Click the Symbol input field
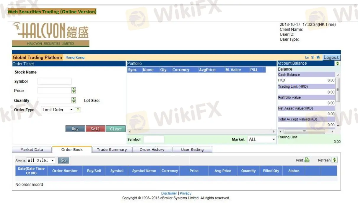 pyautogui.click(x=54, y=81)
